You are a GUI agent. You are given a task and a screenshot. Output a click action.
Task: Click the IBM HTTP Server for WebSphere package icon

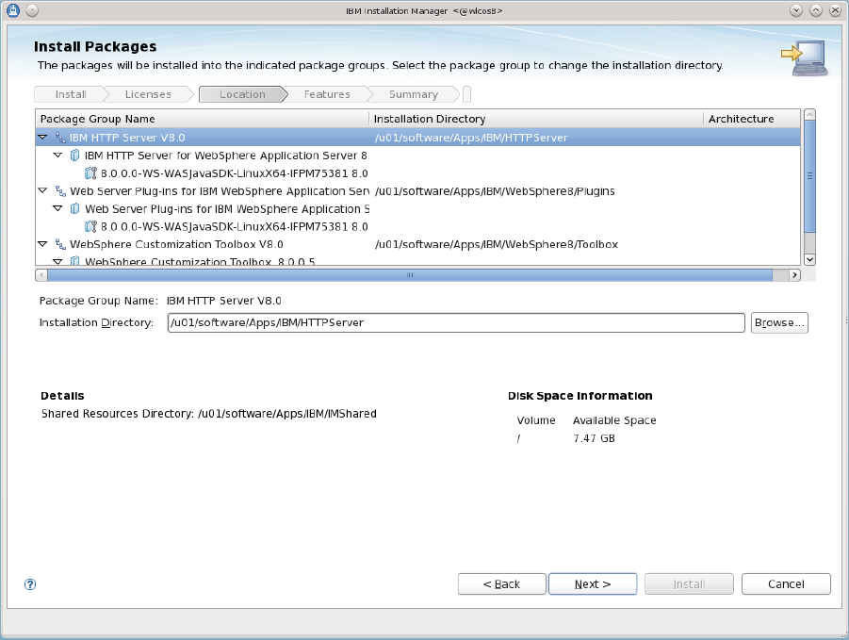pos(75,156)
